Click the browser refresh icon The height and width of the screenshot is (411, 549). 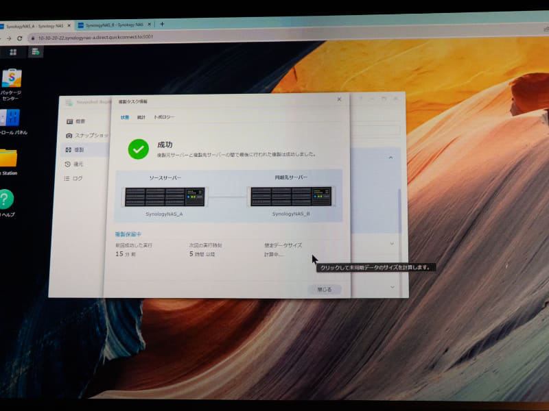coord(19,39)
